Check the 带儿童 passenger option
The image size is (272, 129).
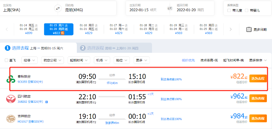(x=229, y=11)
